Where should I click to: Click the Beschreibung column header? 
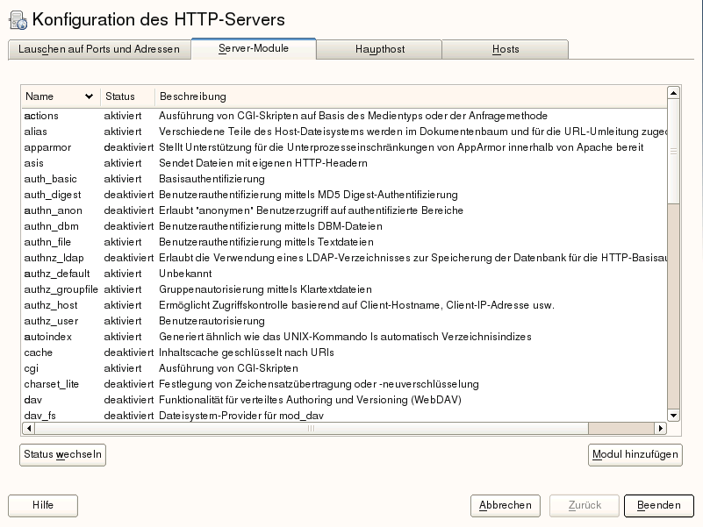tap(193, 96)
